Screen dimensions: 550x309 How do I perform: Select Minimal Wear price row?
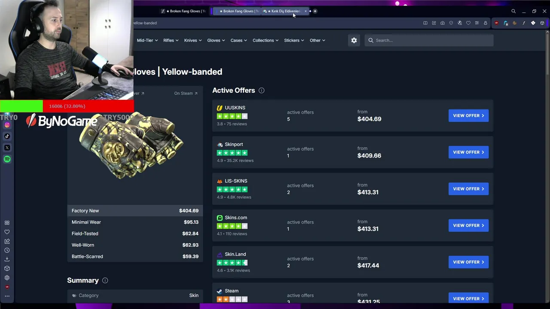coord(135,222)
